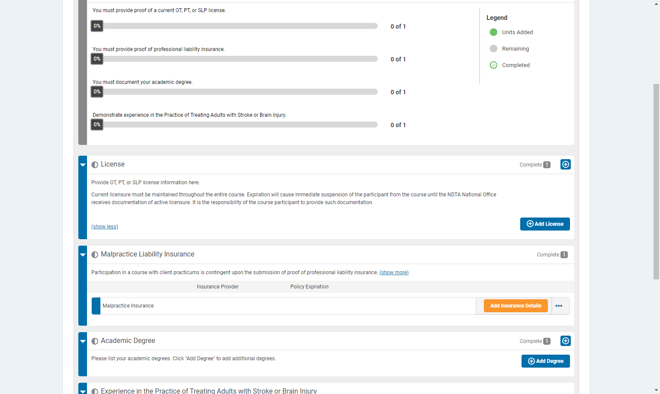Collapse the Malpractice Liability Insurance section
Viewport: 660px width, 394px height.
coord(83,255)
